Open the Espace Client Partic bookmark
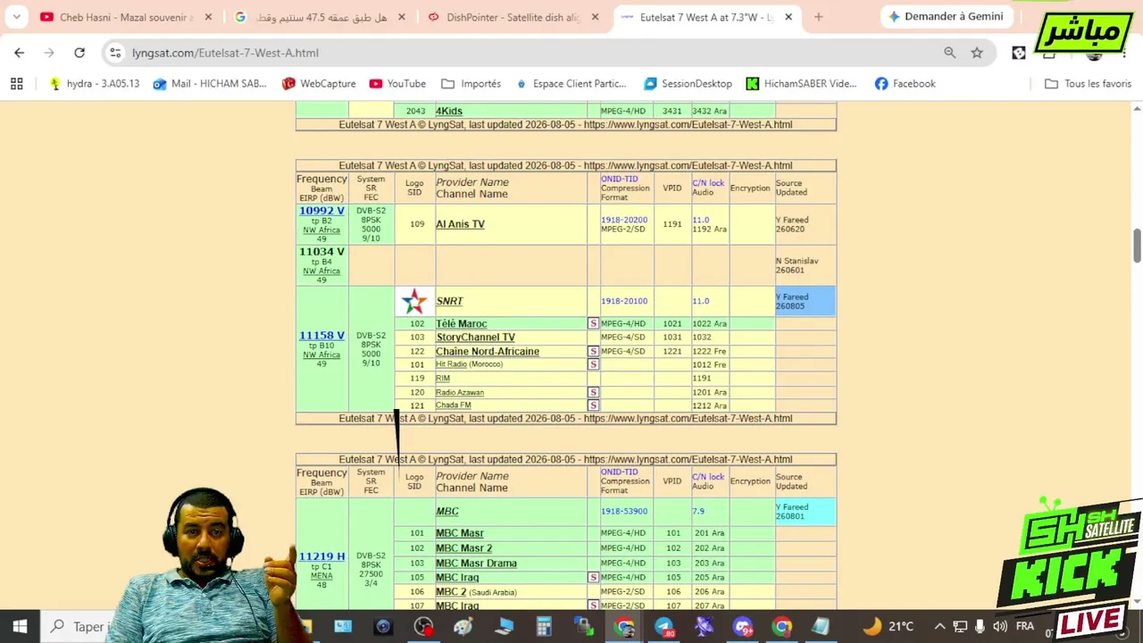The width and height of the screenshot is (1143, 643). 571,83
